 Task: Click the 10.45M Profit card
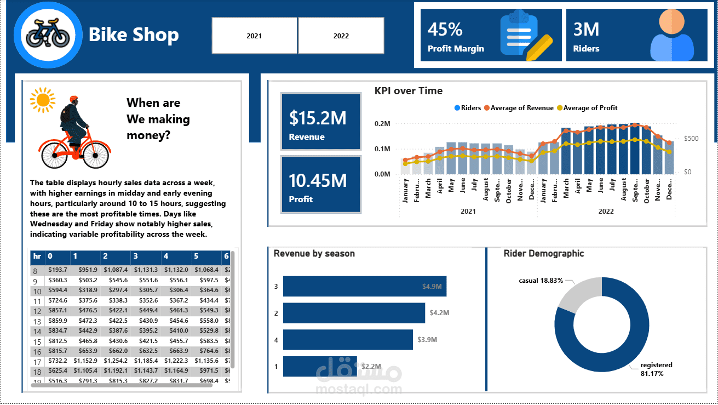point(320,184)
